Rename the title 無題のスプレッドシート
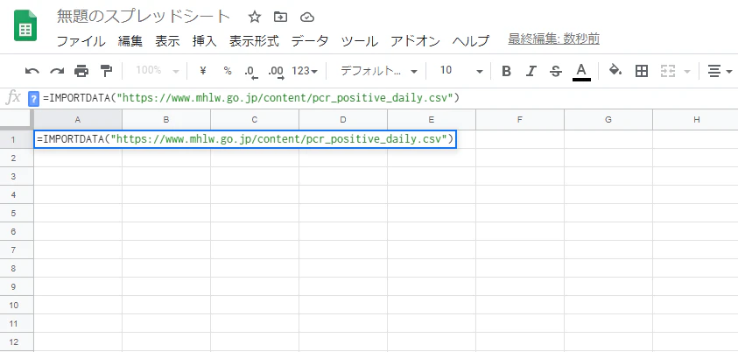This screenshot has height=352, width=738. click(x=144, y=17)
